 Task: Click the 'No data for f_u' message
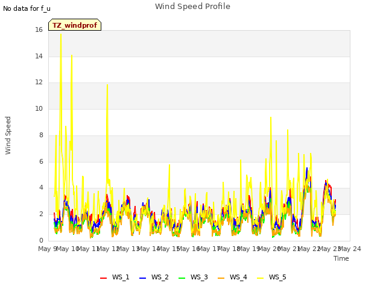click(x=27, y=8)
